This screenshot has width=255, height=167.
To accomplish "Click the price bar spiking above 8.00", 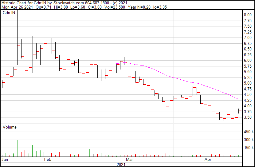I will (x=18, y=38).
